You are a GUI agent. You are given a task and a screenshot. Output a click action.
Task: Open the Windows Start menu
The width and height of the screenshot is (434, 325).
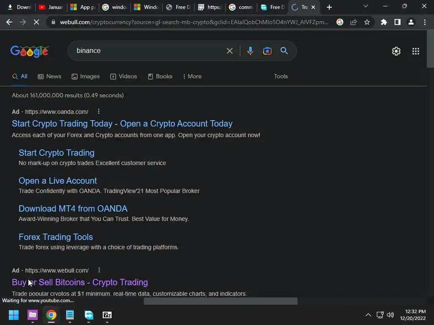14,315
